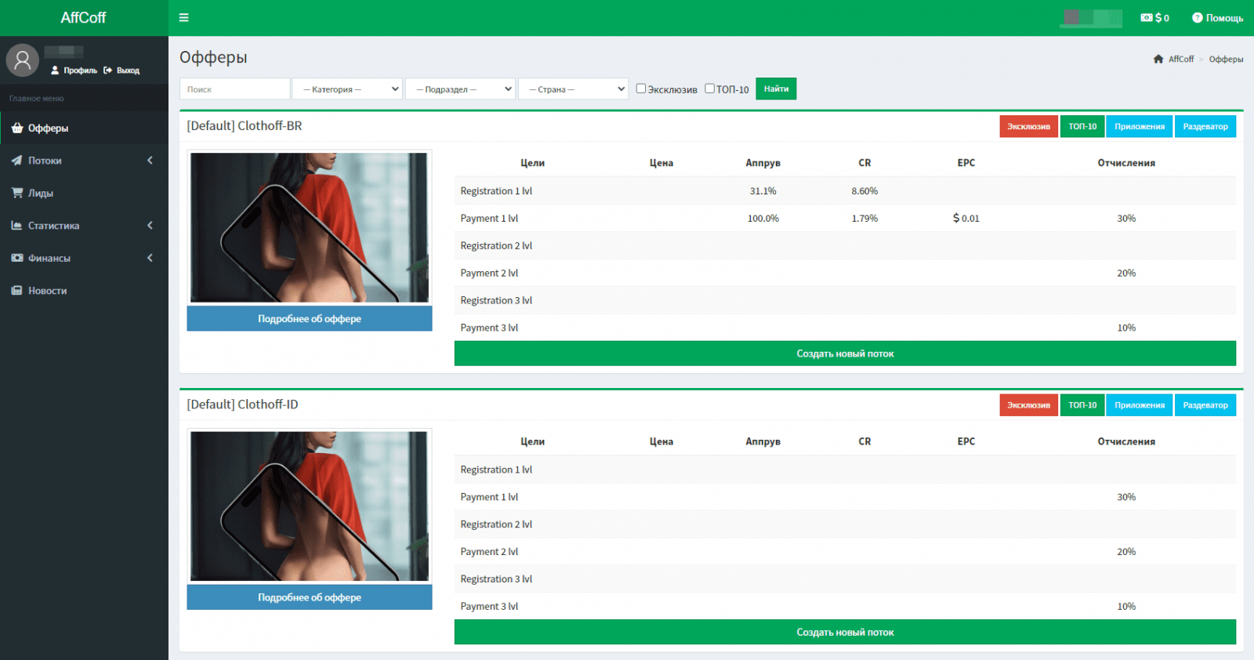Open the Страна dropdown
This screenshot has height=660, width=1254.
point(573,89)
